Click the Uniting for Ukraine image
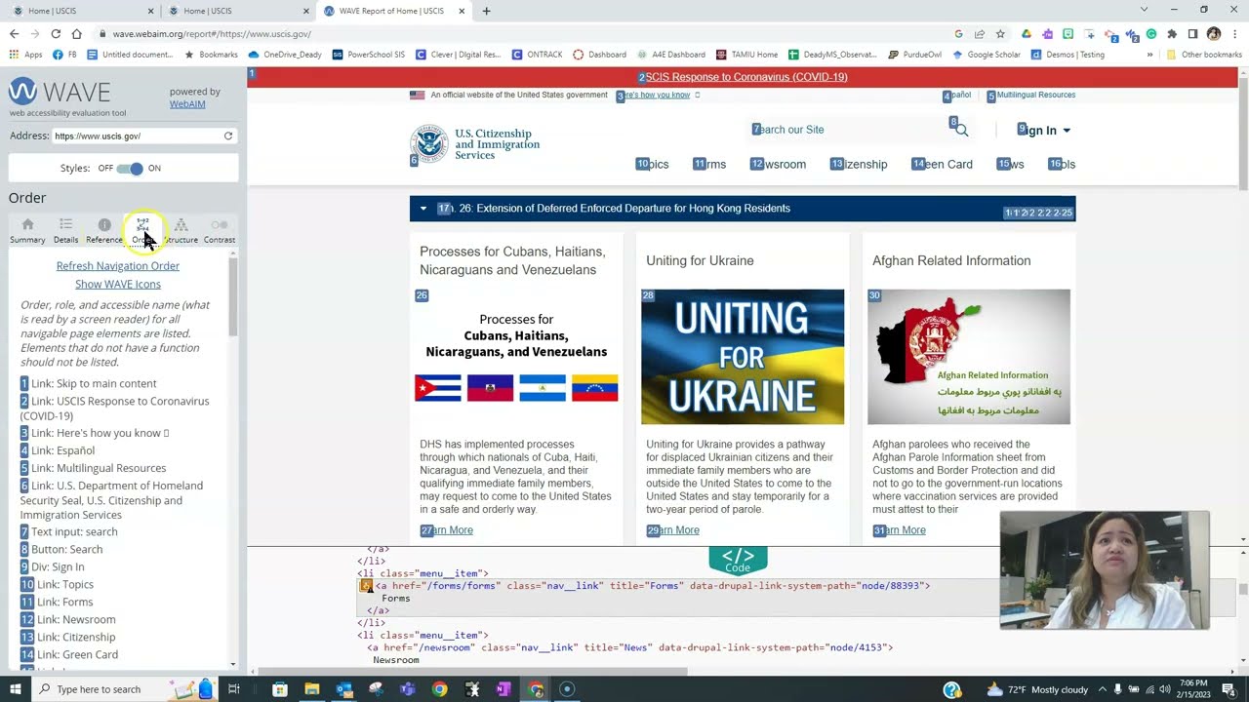The image size is (1249, 702). pos(743,357)
